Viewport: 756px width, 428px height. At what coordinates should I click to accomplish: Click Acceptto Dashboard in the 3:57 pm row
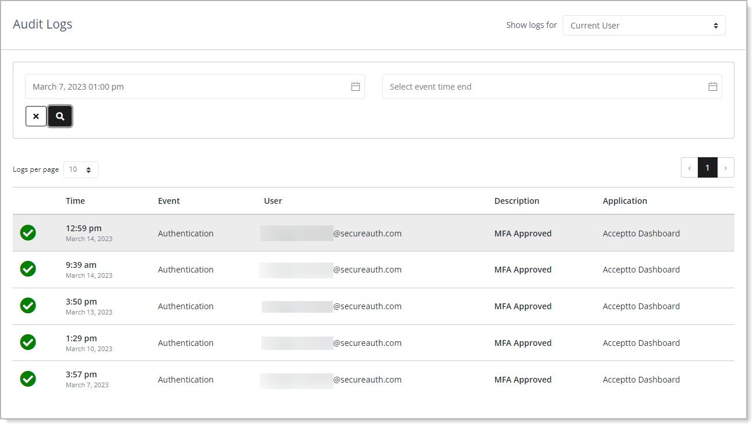641,380
